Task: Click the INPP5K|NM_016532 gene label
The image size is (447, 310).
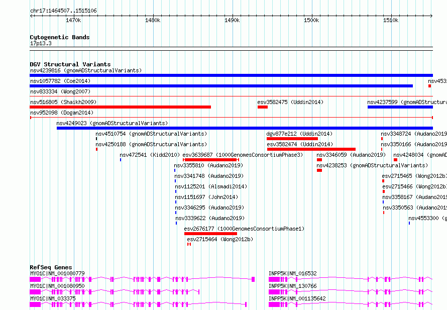Action: (x=292, y=273)
